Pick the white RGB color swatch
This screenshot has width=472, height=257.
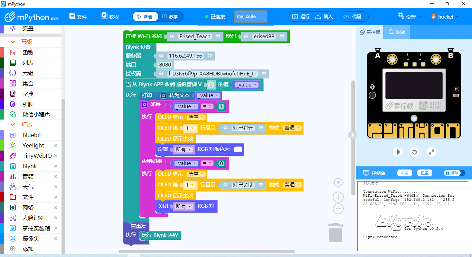tap(238, 149)
